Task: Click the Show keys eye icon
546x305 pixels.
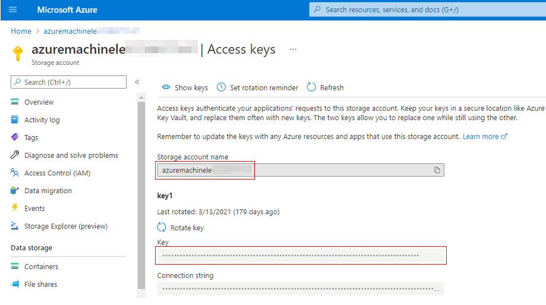Action: [166, 87]
